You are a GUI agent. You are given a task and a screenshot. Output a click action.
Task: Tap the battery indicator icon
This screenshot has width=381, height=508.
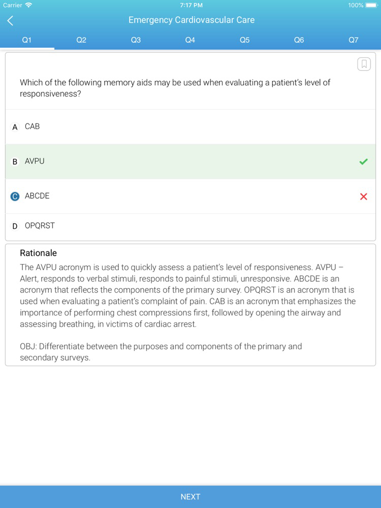[372, 5]
